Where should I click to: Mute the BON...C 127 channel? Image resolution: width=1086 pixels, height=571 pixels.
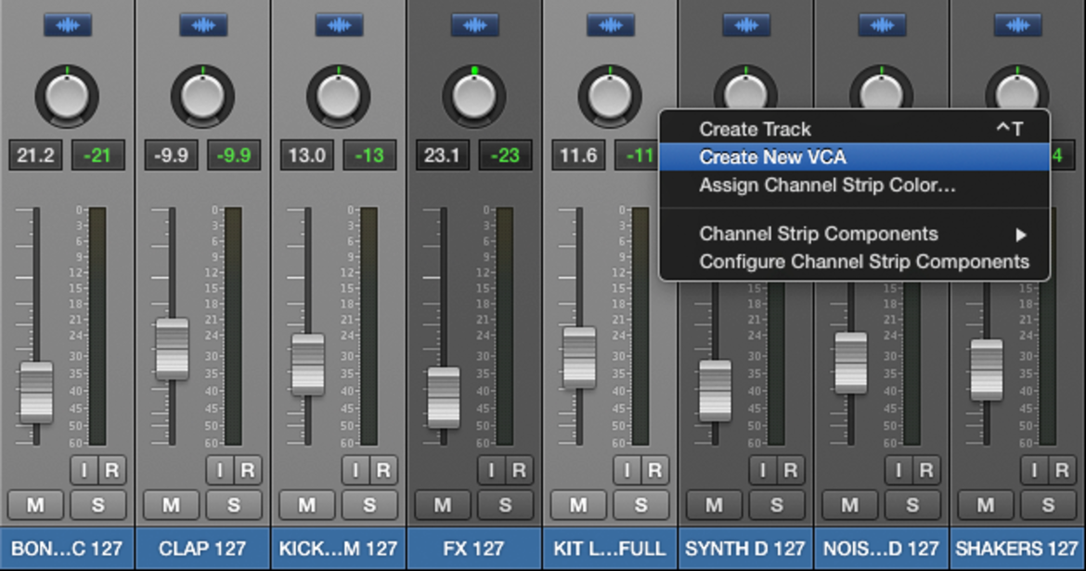(35, 505)
